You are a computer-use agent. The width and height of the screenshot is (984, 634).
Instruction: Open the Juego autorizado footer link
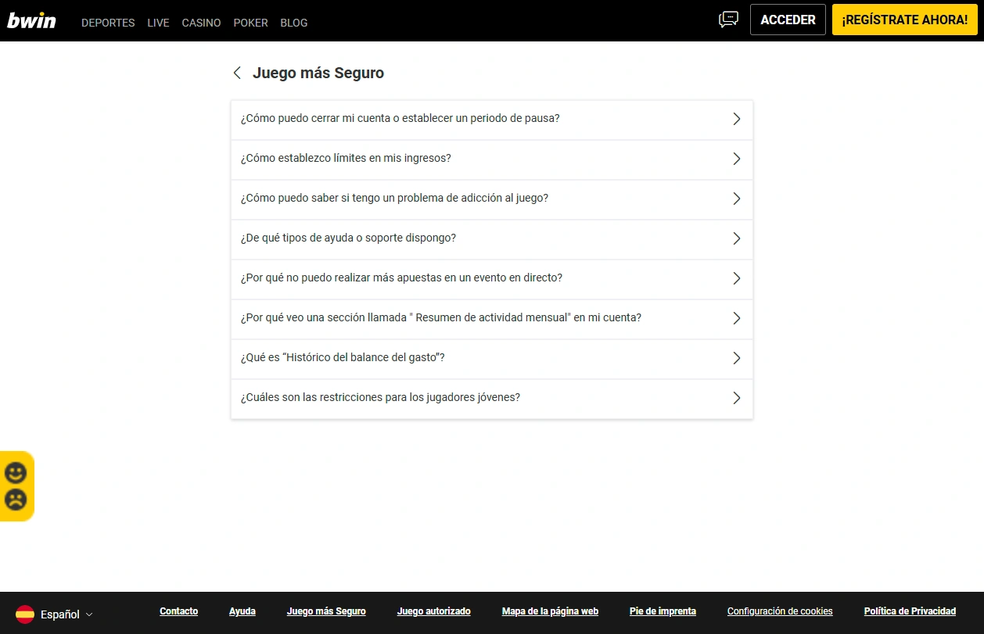(434, 611)
